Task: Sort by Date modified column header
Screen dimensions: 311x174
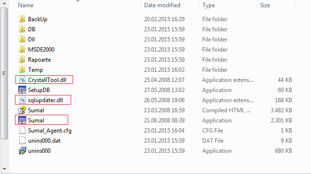Action: (162, 5)
